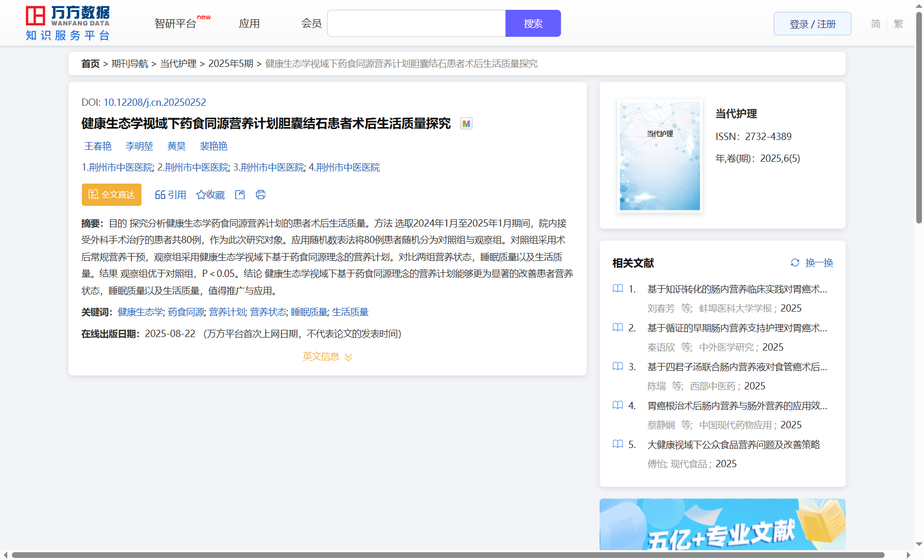Click book icon for first related article

coord(618,289)
